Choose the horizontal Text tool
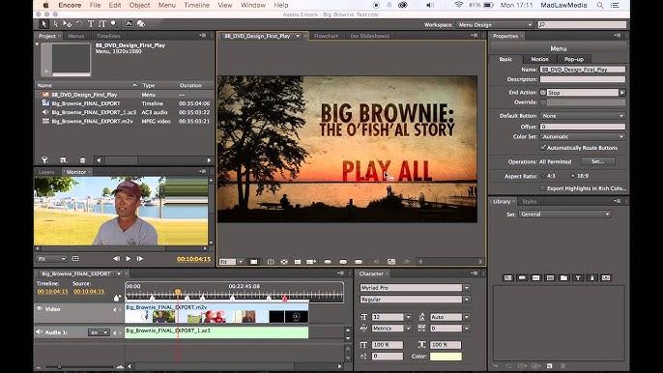 91,24
